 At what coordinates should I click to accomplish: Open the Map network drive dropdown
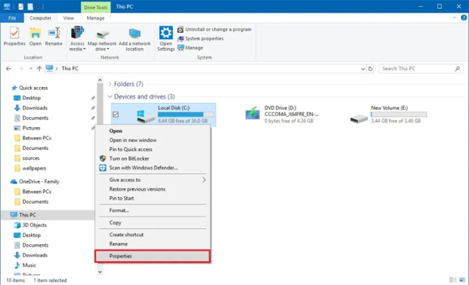click(x=102, y=48)
